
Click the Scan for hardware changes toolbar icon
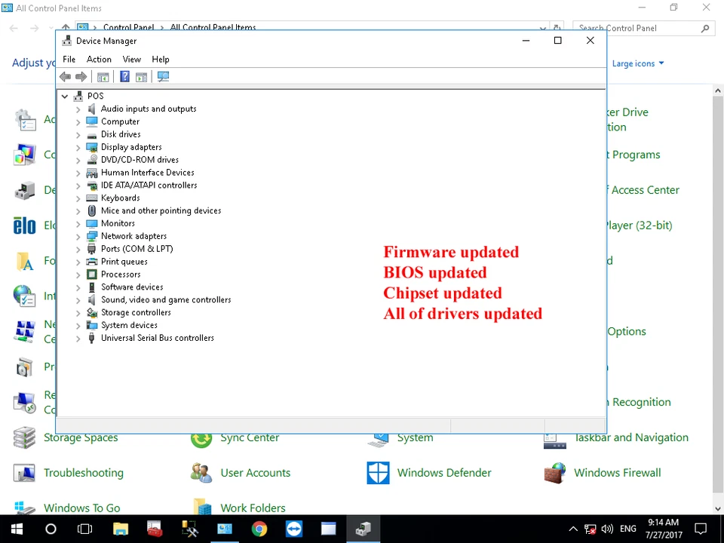point(163,76)
